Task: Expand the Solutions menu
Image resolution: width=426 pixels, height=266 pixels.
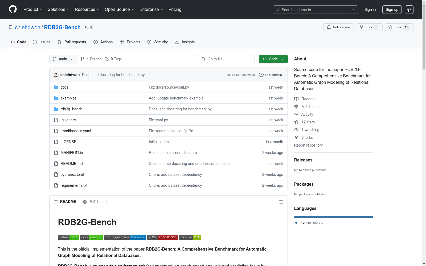Action: [59, 9]
